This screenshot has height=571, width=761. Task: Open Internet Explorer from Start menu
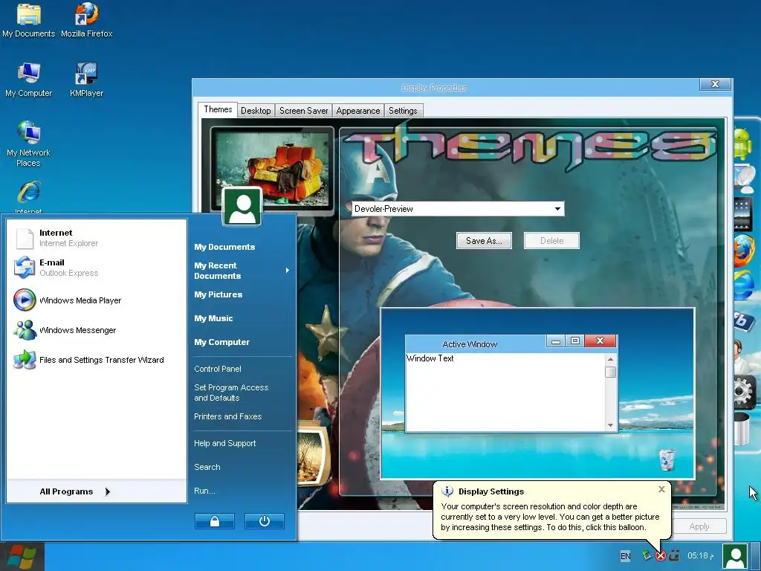pos(96,238)
